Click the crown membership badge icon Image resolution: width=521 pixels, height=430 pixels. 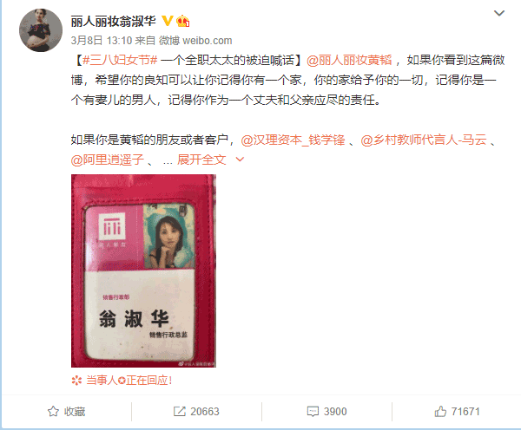pyautogui.click(x=182, y=21)
